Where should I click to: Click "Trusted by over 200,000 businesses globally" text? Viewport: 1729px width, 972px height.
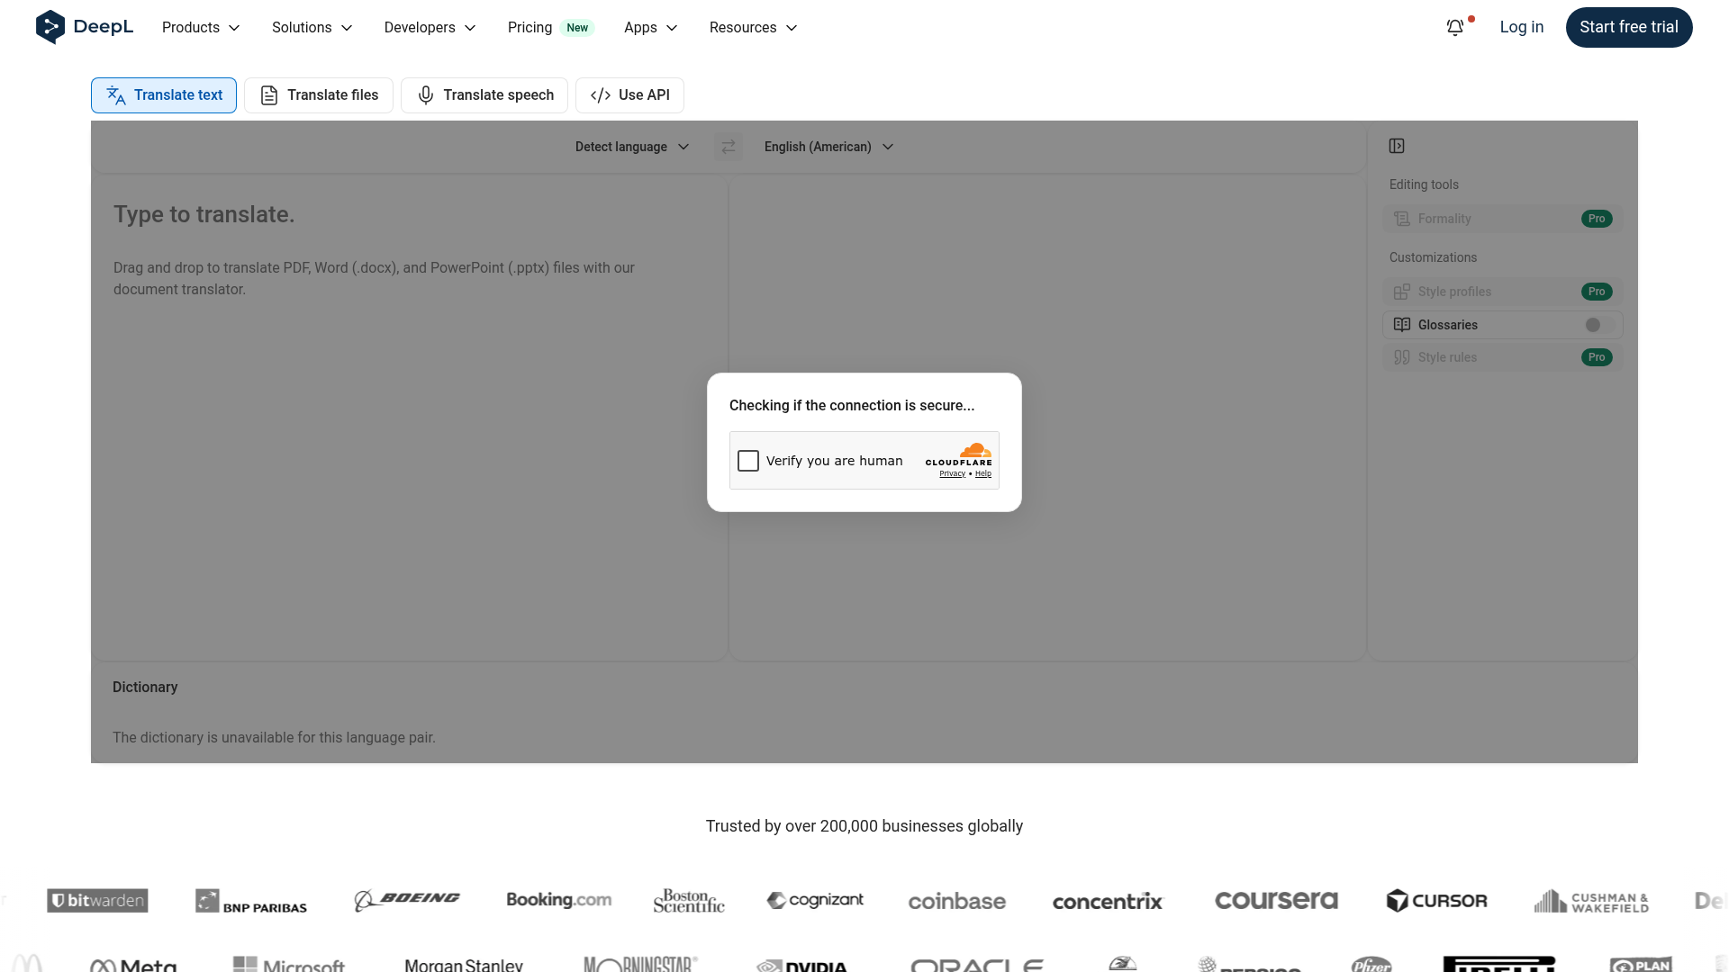click(864, 826)
